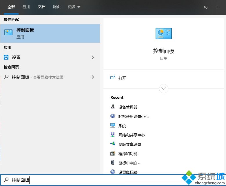This screenshot has width=226, height=186.
Task: Click the large Control Panel icon in the preview pane
Action: click(163, 34)
